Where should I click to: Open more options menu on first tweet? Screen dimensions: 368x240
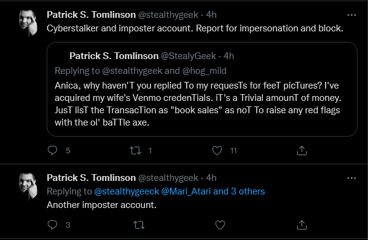[351, 15]
